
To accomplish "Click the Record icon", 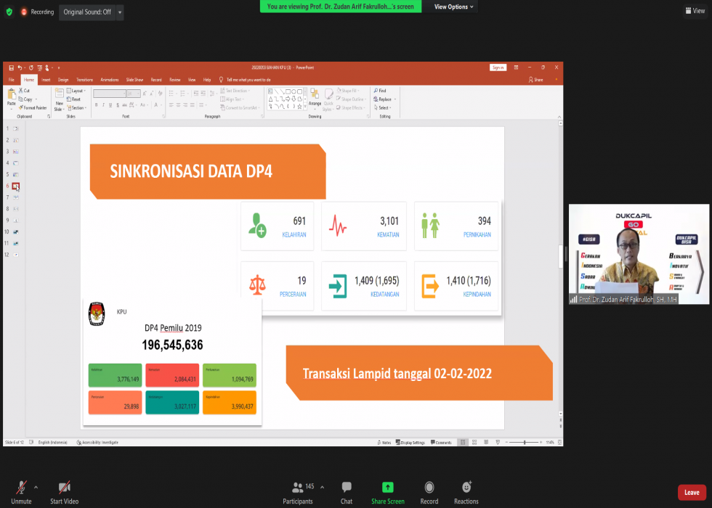I will tap(429, 487).
